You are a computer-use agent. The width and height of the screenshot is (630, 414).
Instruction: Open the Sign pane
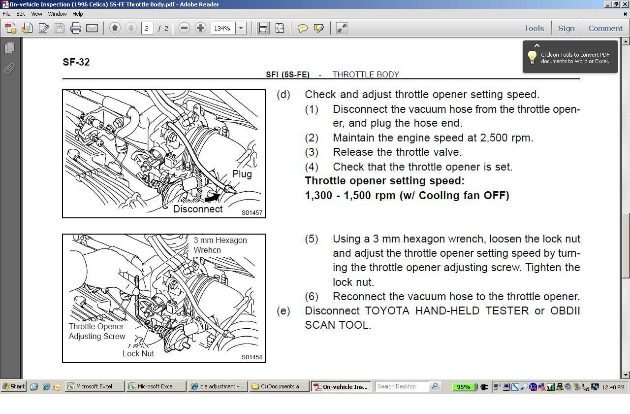click(566, 28)
